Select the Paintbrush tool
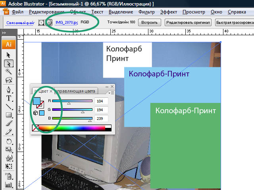Screen dimensions: 254x190 click(x=8, y=123)
